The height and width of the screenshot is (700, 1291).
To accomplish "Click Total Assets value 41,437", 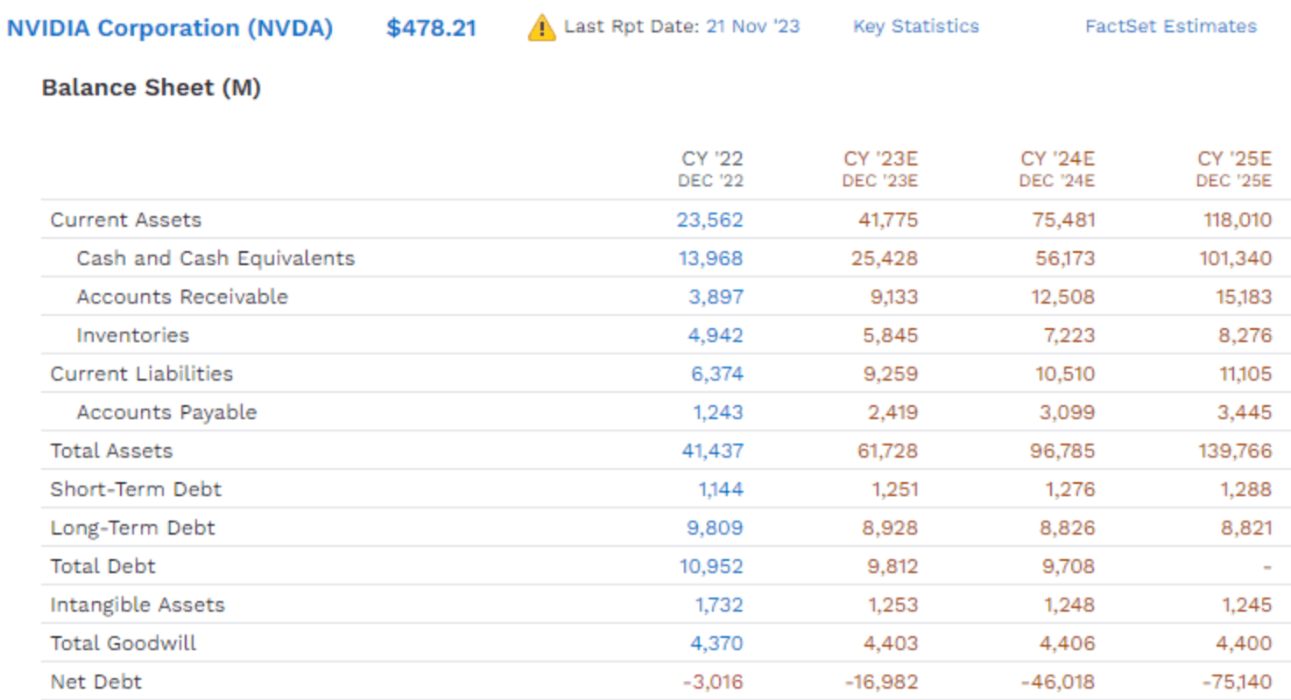I will pos(712,451).
